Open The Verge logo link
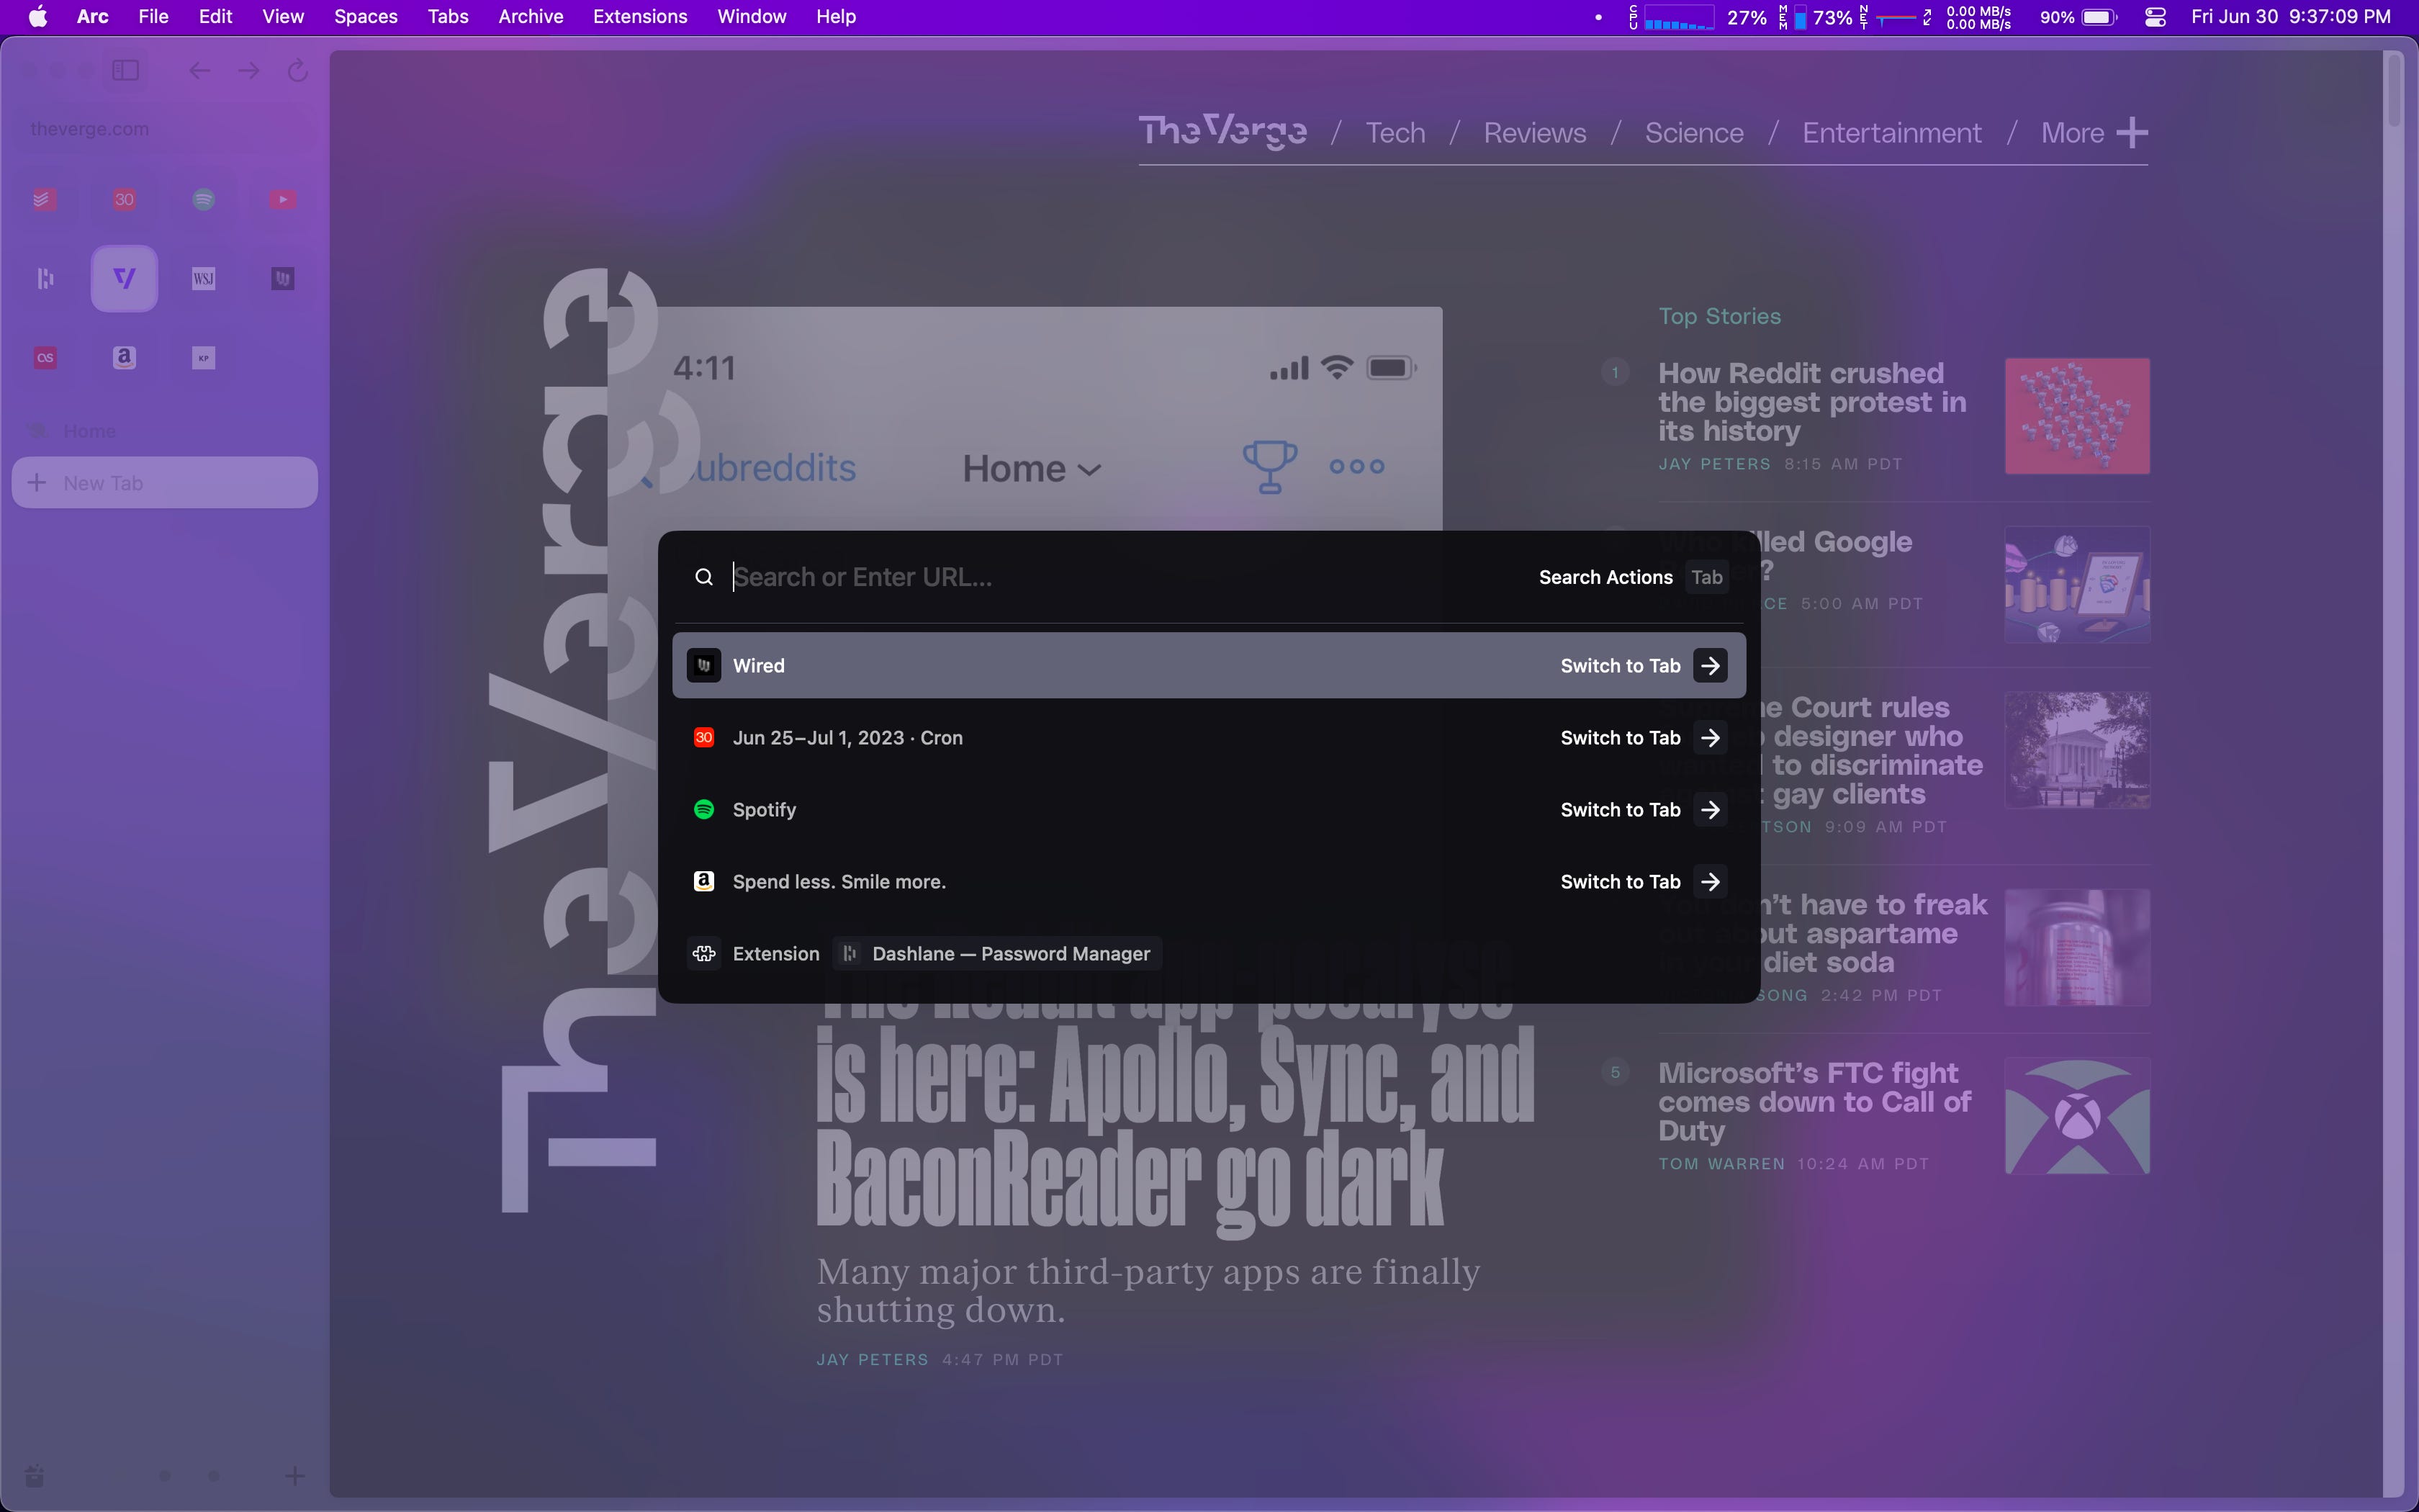This screenshot has height=1512, width=2419. (1222, 131)
